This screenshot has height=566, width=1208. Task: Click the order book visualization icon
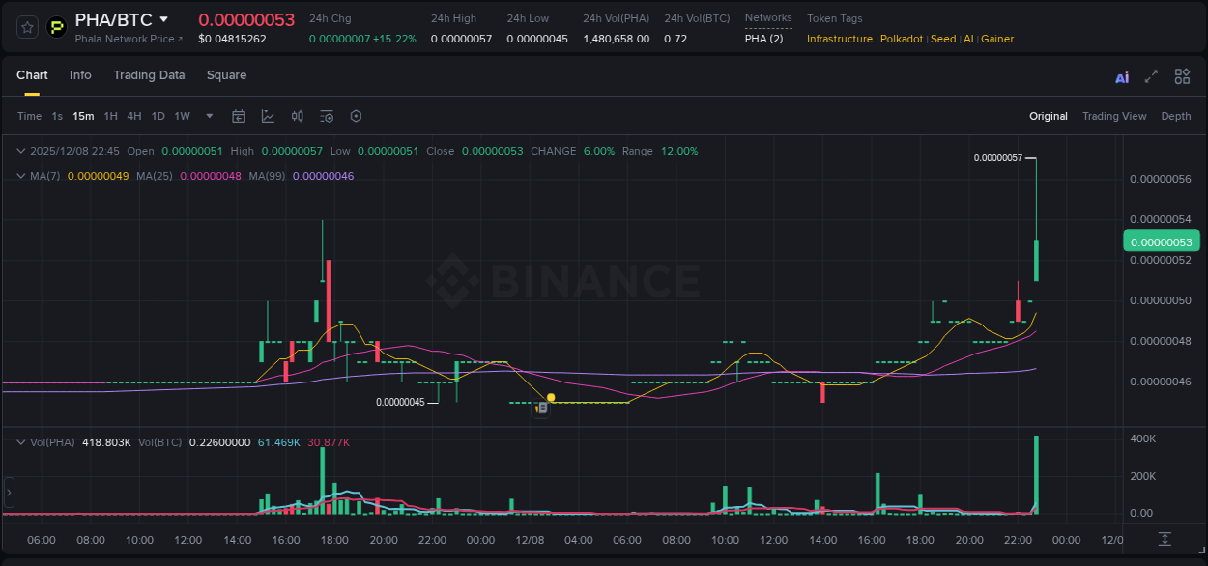tap(297, 116)
